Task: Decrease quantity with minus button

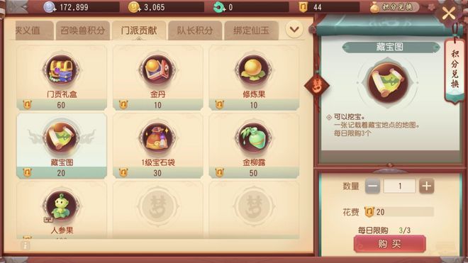Action: coord(372,186)
